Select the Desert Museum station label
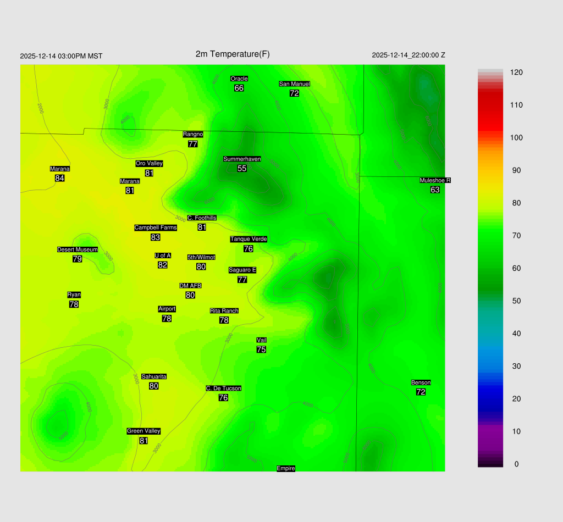563x522 pixels. coord(78,249)
